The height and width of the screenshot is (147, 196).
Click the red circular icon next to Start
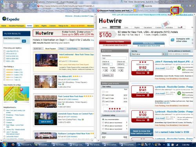pos(13,145)
